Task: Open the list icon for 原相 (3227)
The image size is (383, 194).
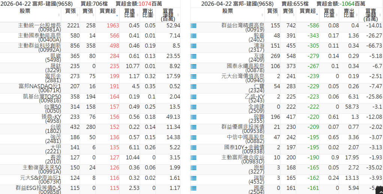Action: [193, 168]
